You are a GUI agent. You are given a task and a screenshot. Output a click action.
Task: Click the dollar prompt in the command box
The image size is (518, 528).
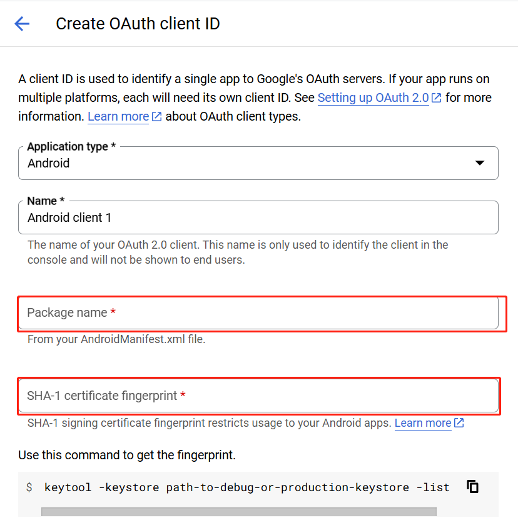[28, 487]
